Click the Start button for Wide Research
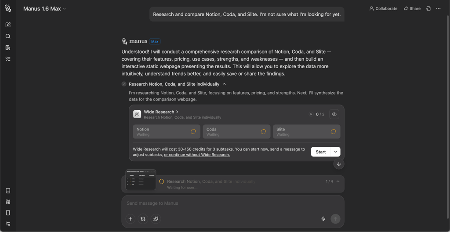450x232 pixels. click(321, 152)
